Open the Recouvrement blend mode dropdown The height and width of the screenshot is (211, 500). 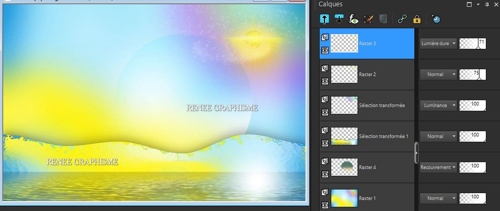click(x=438, y=167)
